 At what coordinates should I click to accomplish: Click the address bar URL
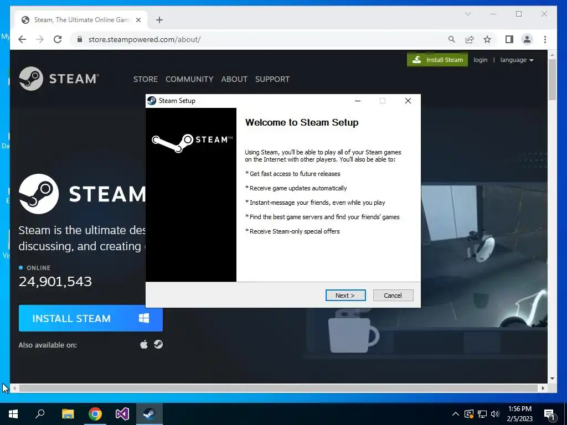145,39
